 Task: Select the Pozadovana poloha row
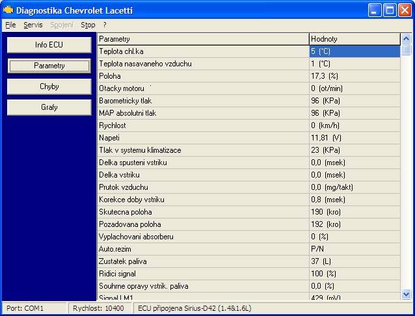[x=248, y=224]
